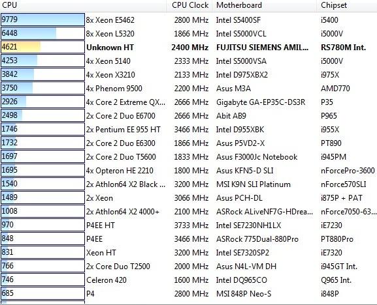The image size is (377, 305).
Task: Click 'Intel D975XBX2' motherboard cell
Action: click(242, 74)
